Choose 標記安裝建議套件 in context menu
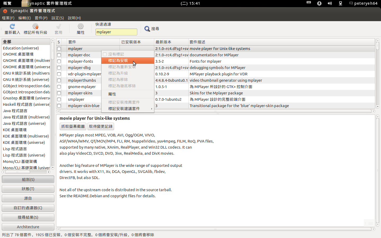 (x=128, y=109)
